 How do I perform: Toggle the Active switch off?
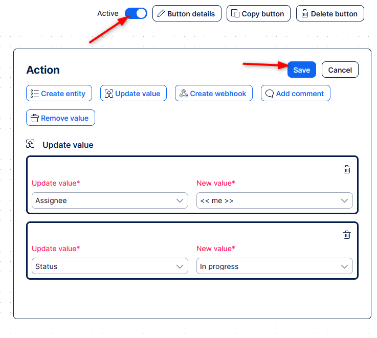click(136, 14)
